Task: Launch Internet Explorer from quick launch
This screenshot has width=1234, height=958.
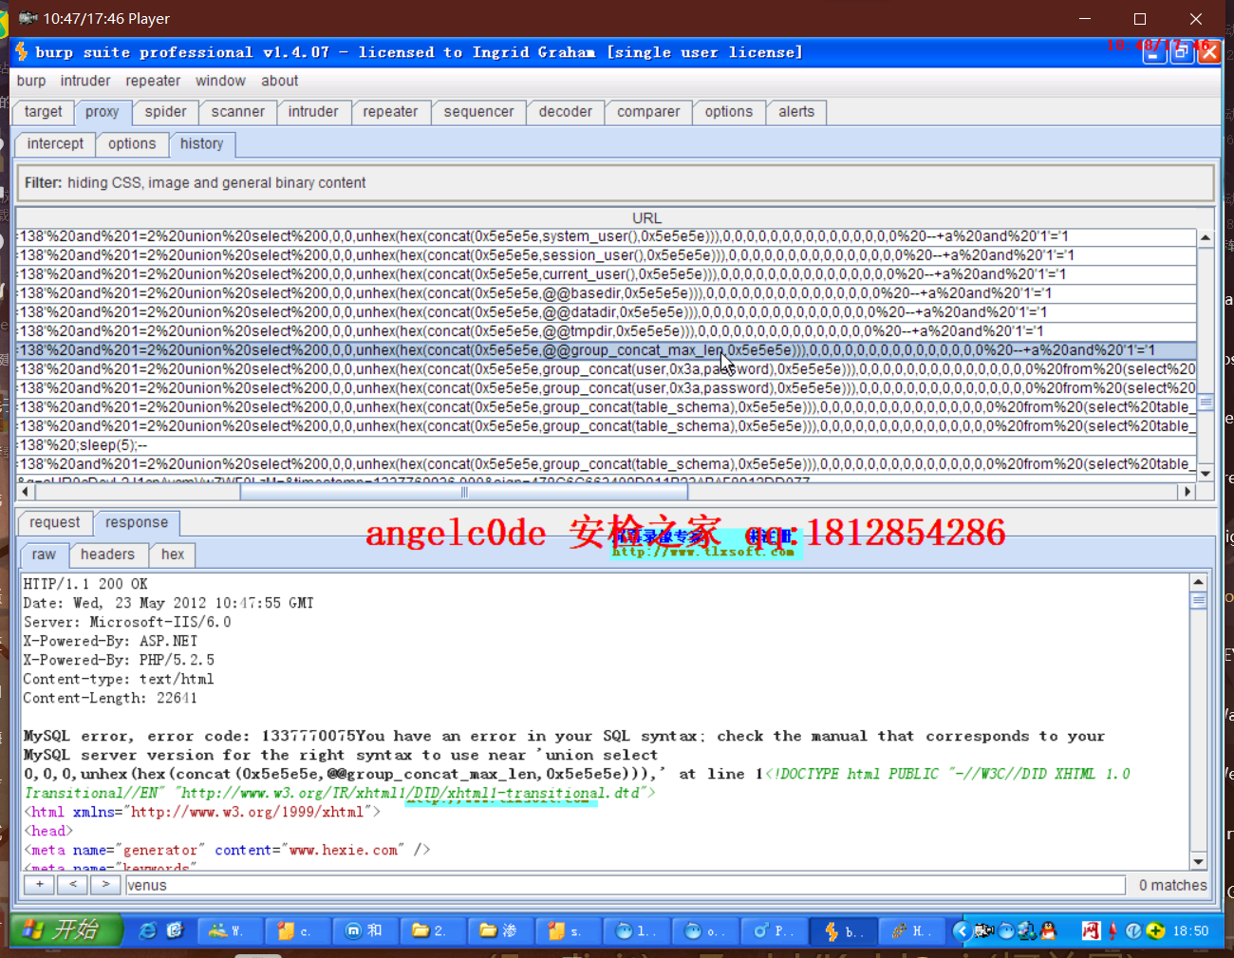Action: tap(147, 930)
